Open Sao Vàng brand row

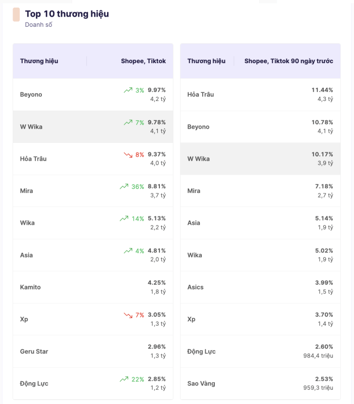[x=201, y=384]
